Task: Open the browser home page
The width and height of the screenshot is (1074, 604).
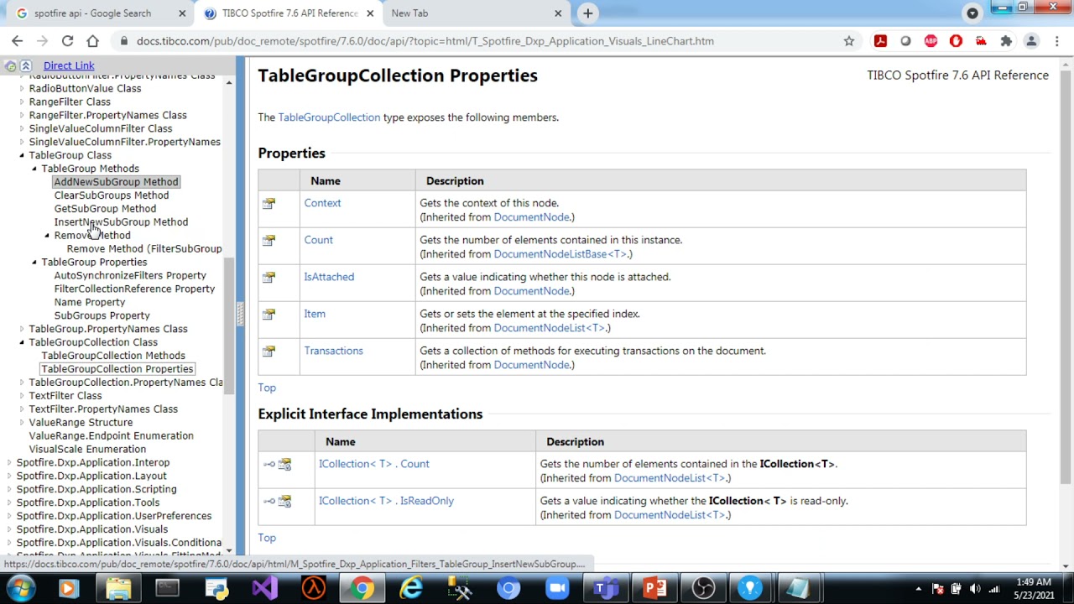Action: 92,40
